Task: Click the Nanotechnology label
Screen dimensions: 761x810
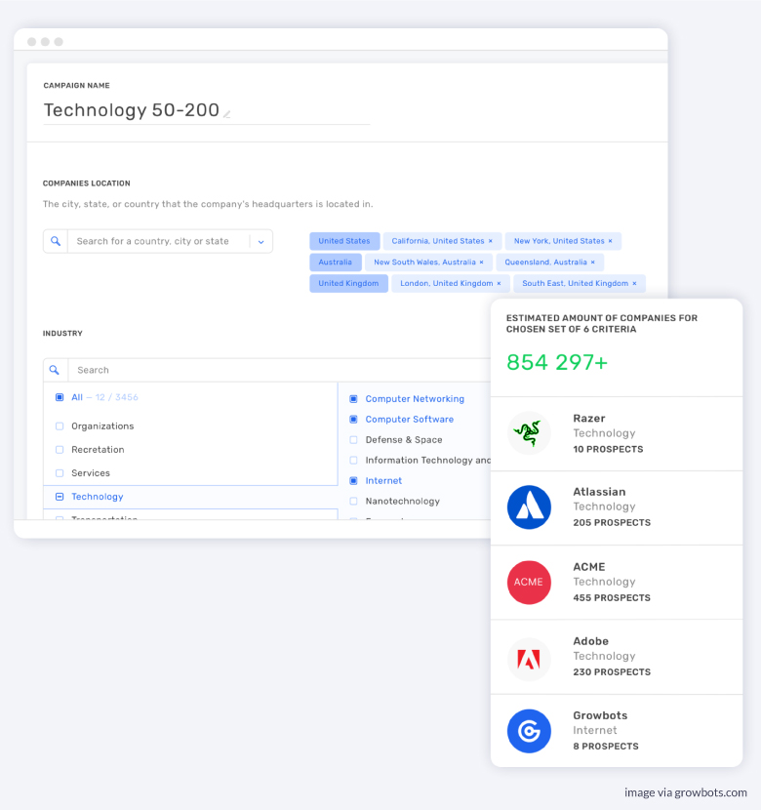Action: (x=403, y=501)
